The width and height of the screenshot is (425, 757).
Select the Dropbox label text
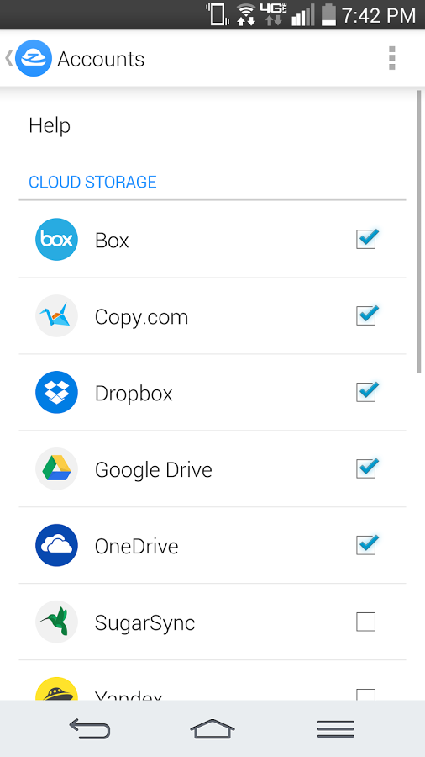click(134, 393)
